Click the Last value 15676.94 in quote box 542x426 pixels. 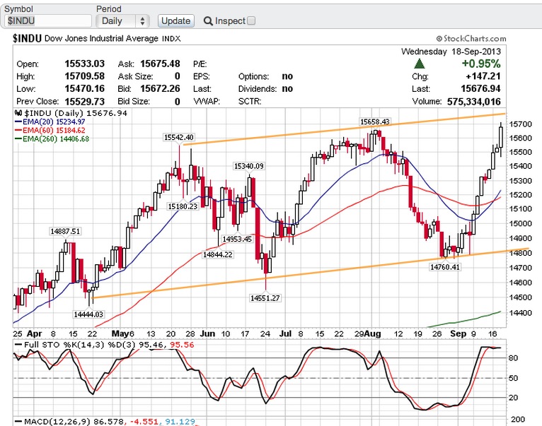[481, 89]
